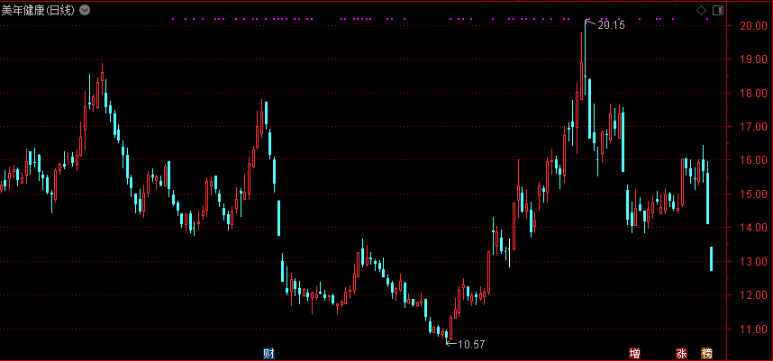Open the dropdown arrow beside 美年健康(日线)
Viewport: 773px width, 361px height.
85,10
